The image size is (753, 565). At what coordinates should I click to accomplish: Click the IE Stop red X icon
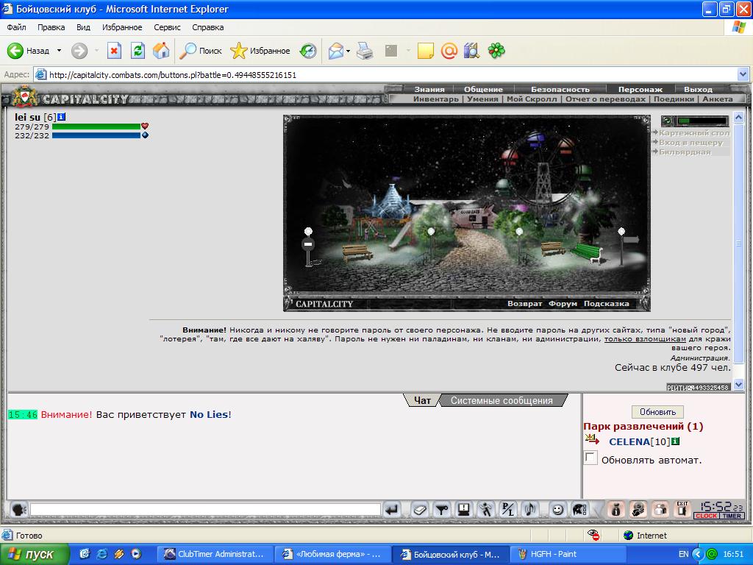click(x=114, y=51)
